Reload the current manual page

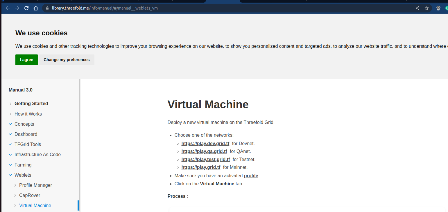point(26,8)
